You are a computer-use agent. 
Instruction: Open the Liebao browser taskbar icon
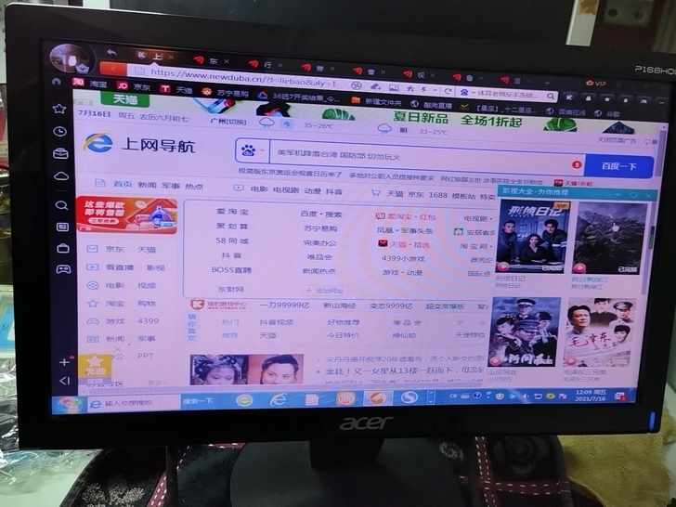(x=377, y=397)
